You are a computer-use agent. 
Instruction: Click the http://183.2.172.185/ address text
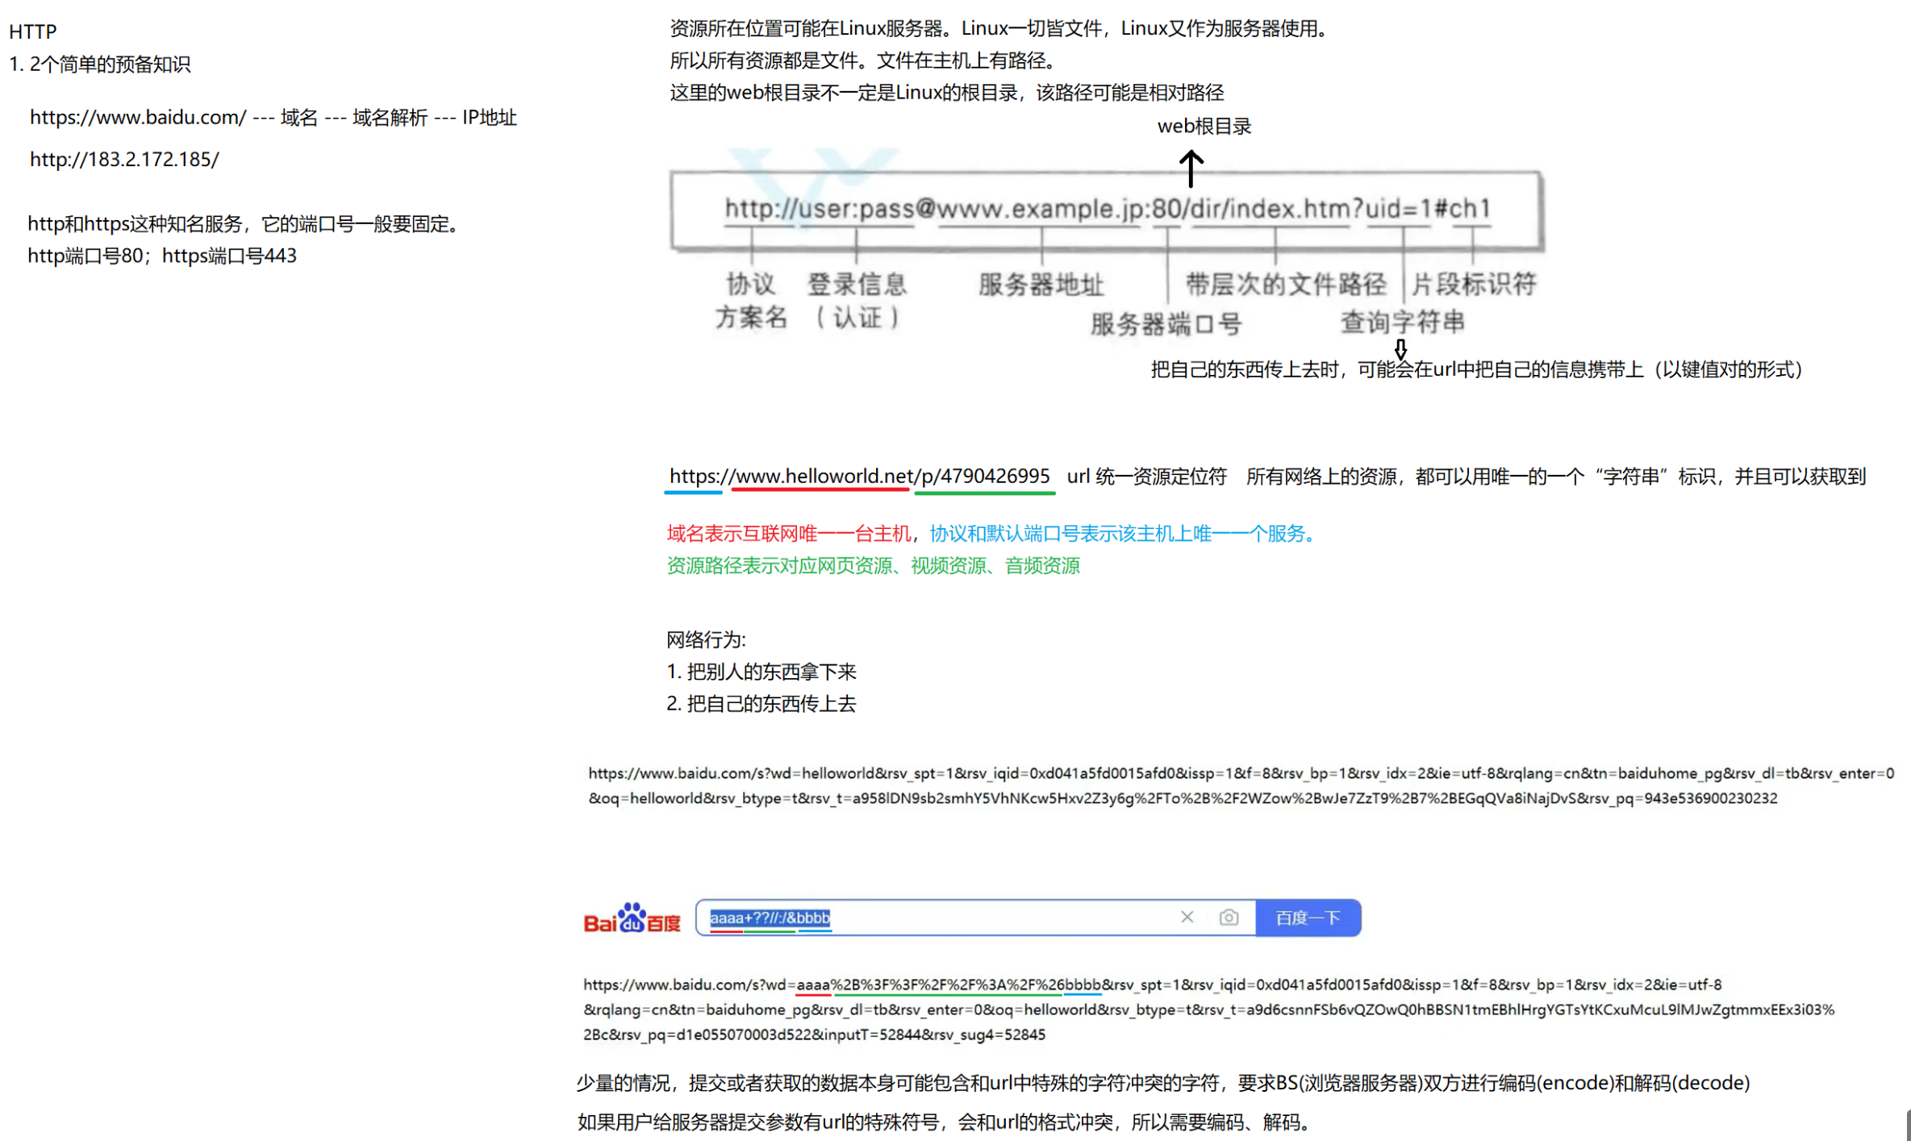click(x=124, y=160)
